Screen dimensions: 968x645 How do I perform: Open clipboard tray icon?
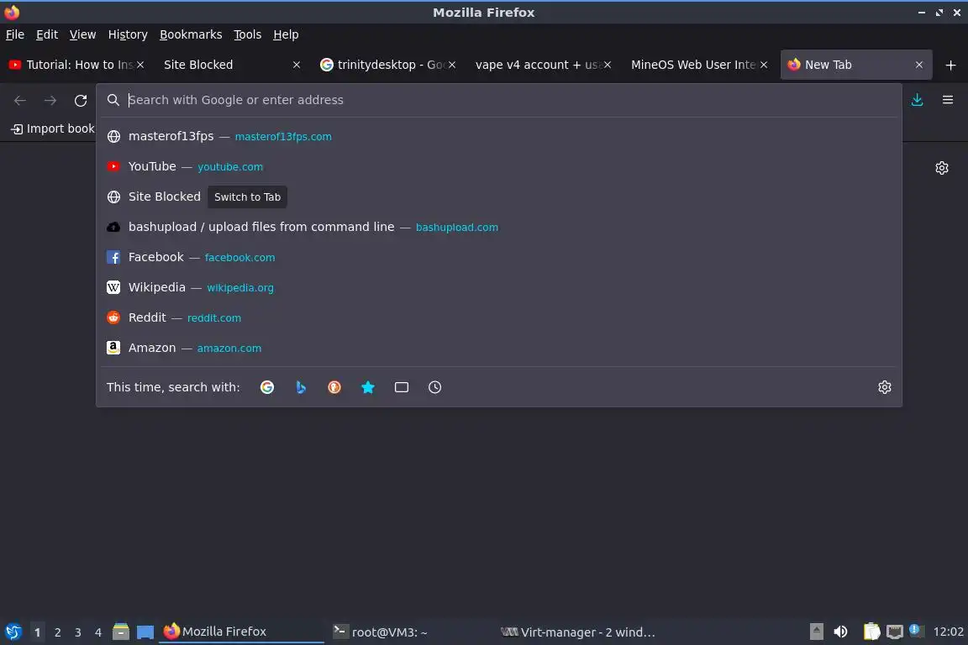871,632
